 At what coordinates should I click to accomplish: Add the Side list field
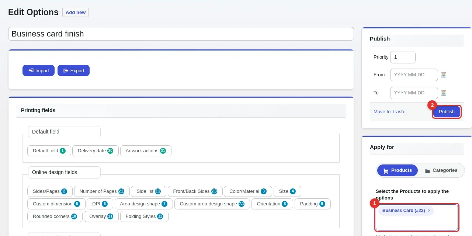tap(149, 191)
